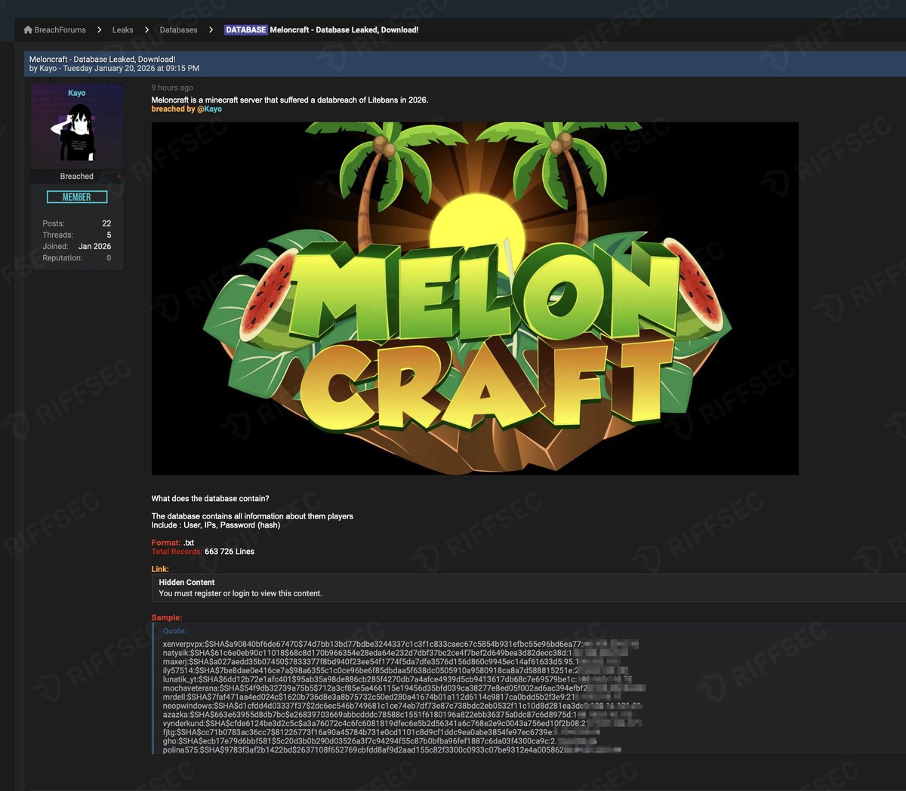This screenshot has height=791, width=906.
Task: Select the 'Total Records: 663 726 Lines' text
Action: pyautogui.click(x=203, y=552)
